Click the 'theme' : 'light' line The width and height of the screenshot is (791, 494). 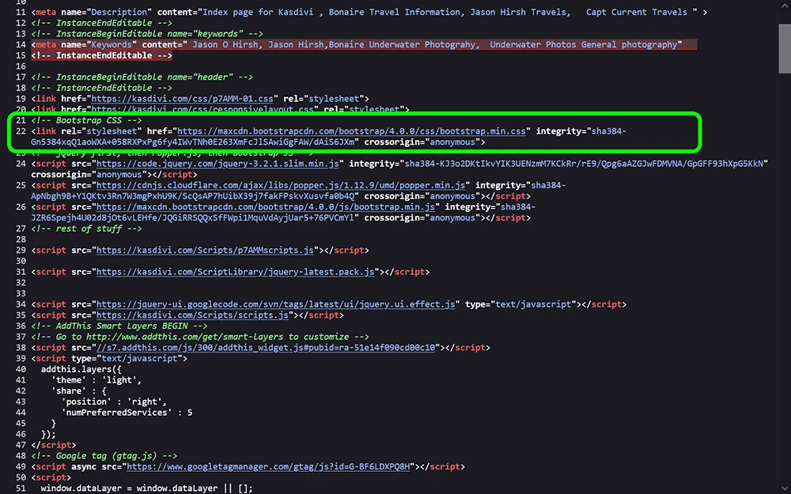[97, 381]
